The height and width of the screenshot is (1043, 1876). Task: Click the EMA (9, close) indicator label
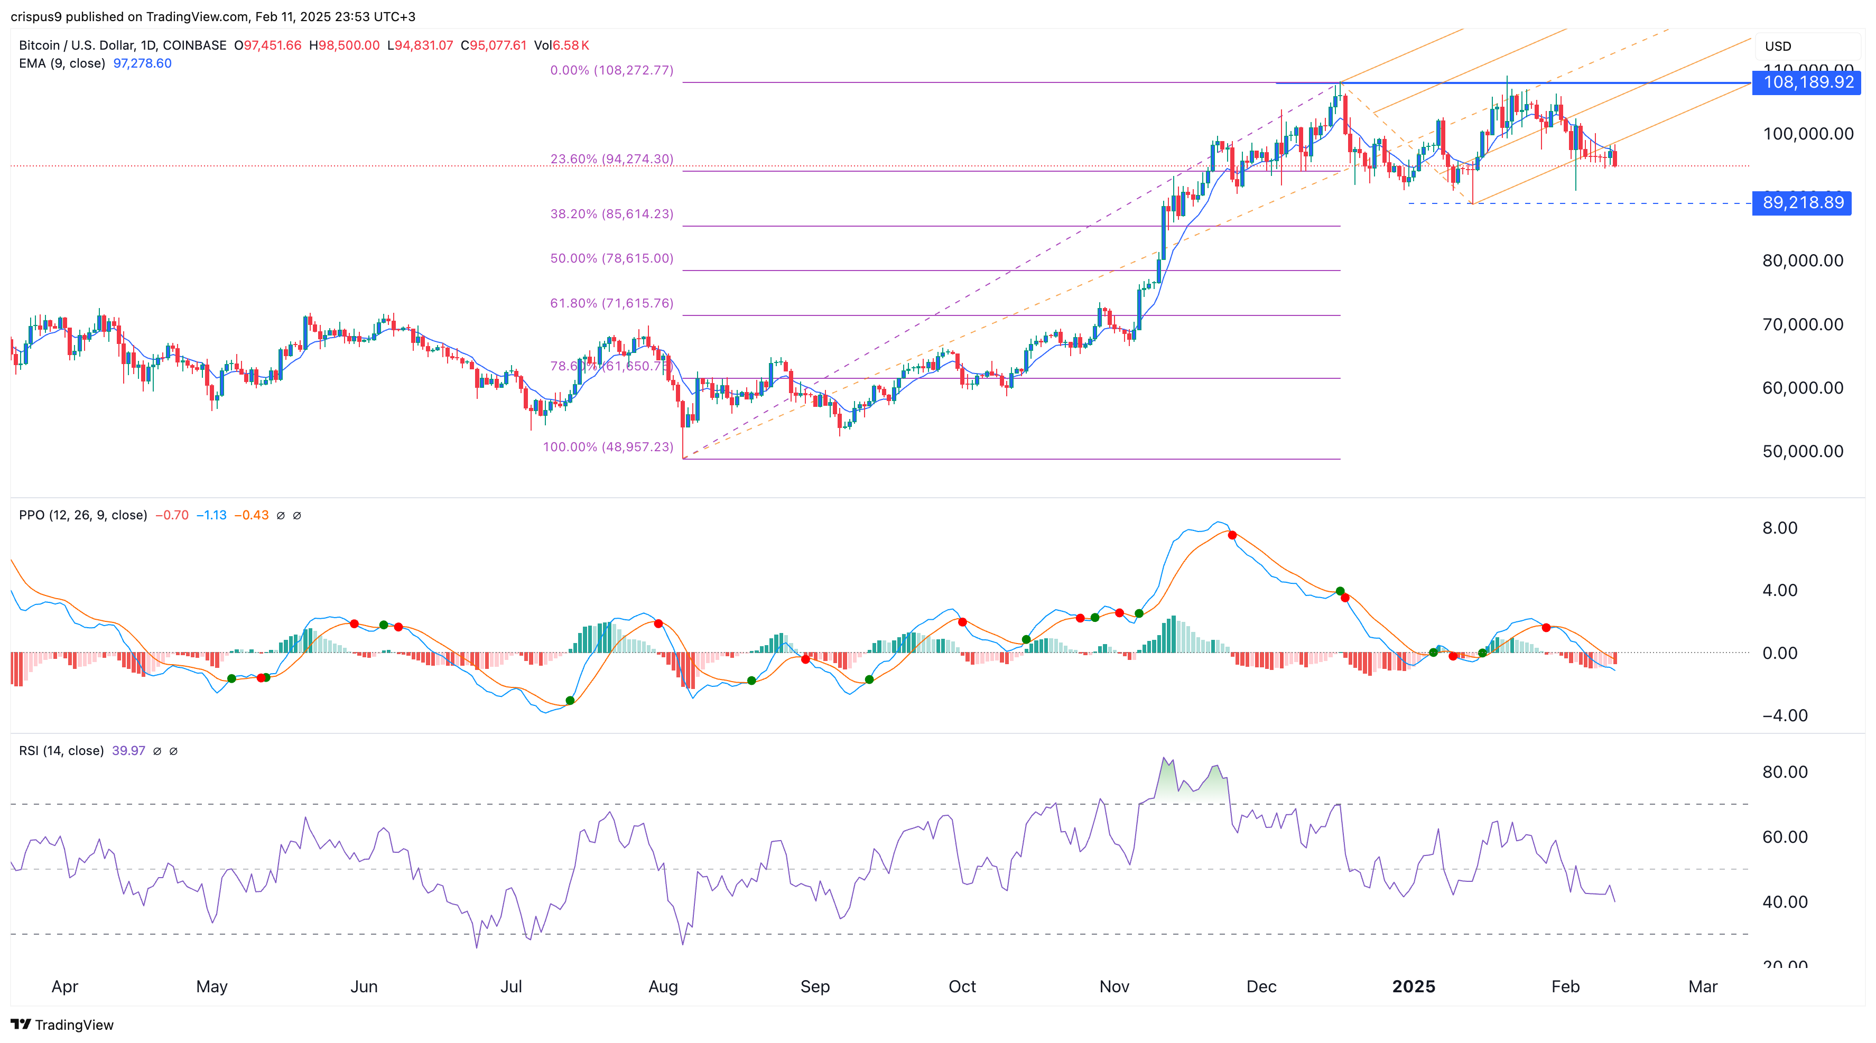tap(62, 63)
